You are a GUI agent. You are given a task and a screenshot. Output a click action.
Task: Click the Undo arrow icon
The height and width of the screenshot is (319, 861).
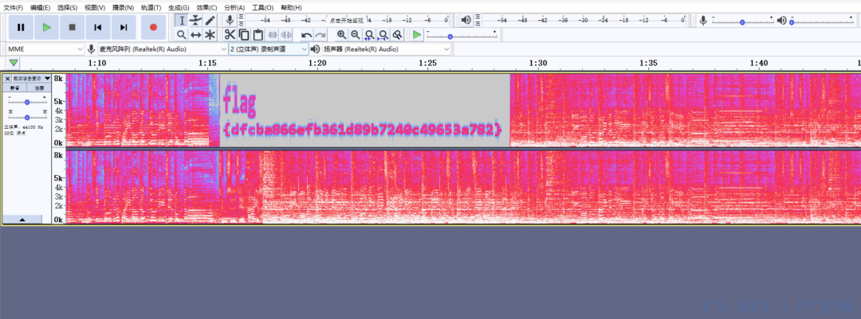click(x=306, y=35)
